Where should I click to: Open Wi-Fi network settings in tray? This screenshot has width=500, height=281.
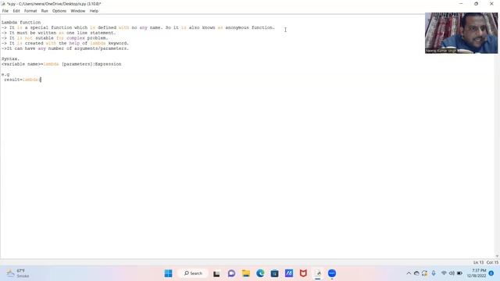click(444, 273)
